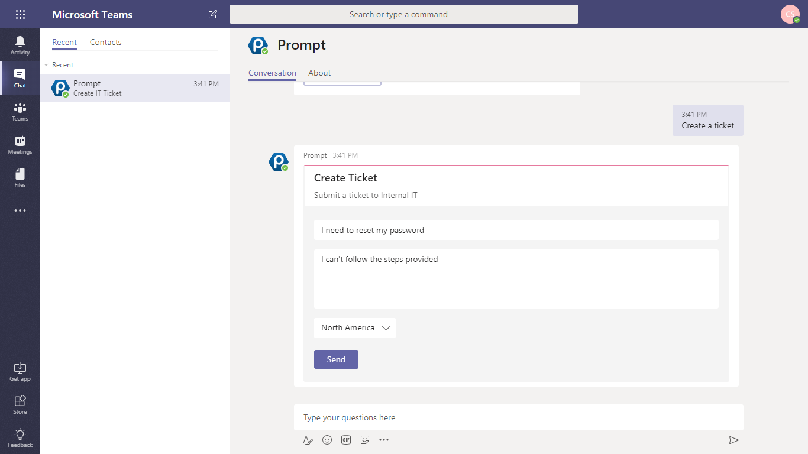Switch to the Recent tab

(x=64, y=43)
